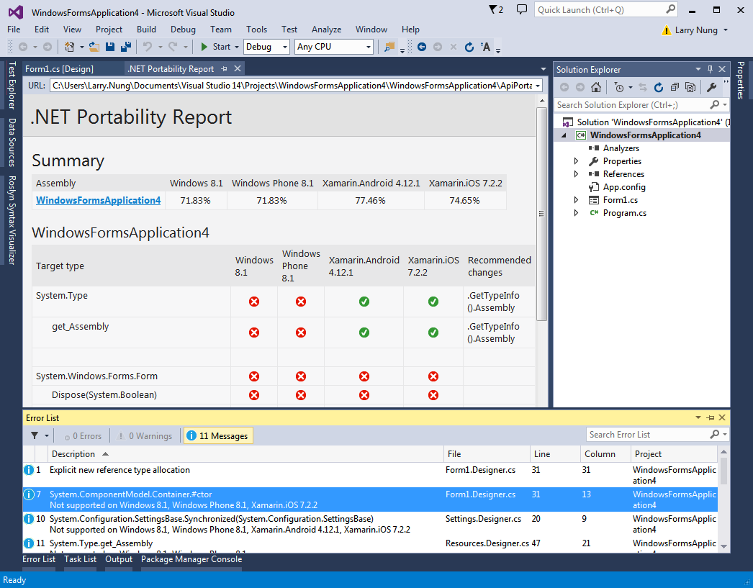Click the Properties wrench icon in Solution Explorer

(x=712, y=87)
